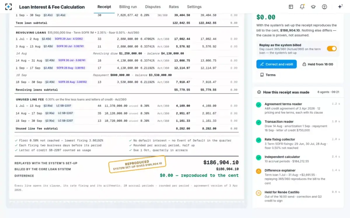Image resolution: width=350 pixels, height=218 pixels.
Task: Open the notifications bell
Action: click(x=302, y=7)
